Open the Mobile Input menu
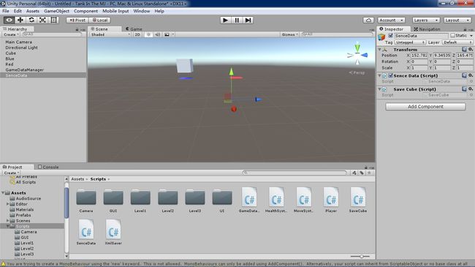The height and width of the screenshot is (267, 475). [115, 11]
